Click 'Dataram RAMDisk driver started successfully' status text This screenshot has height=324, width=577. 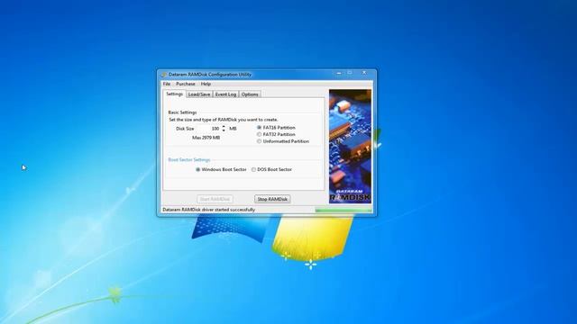pos(208,210)
